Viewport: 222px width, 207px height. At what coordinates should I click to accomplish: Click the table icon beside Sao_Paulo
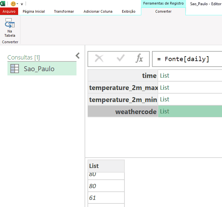15,69
